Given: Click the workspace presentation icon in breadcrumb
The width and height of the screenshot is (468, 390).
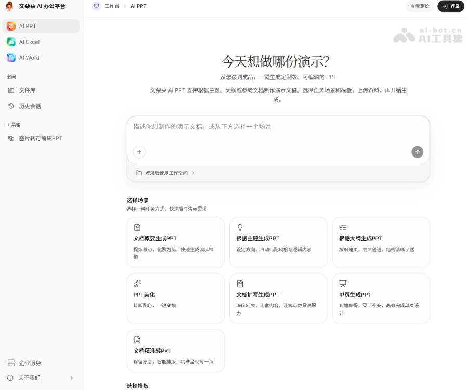Looking at the screenshot, I should [x=96, y=6].
